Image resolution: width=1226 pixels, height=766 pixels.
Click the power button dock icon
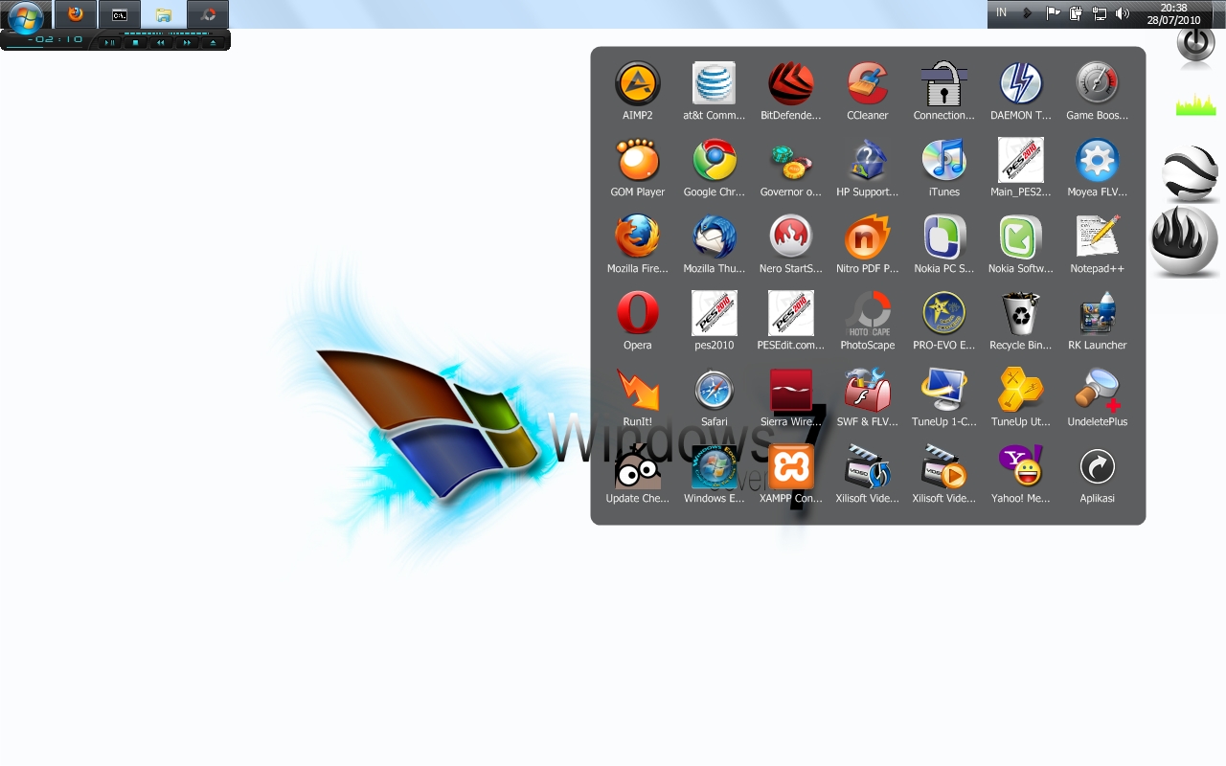point(1195,43)
